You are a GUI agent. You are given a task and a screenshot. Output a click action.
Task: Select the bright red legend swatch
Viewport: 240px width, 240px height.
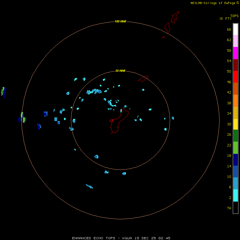click(235, 77)
